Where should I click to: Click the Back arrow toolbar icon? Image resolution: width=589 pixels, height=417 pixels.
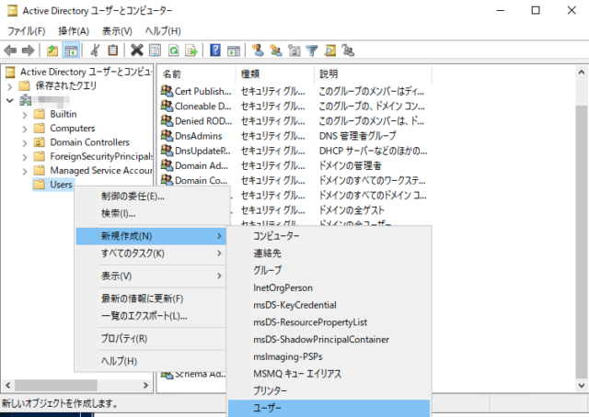(x=10, y=51)
